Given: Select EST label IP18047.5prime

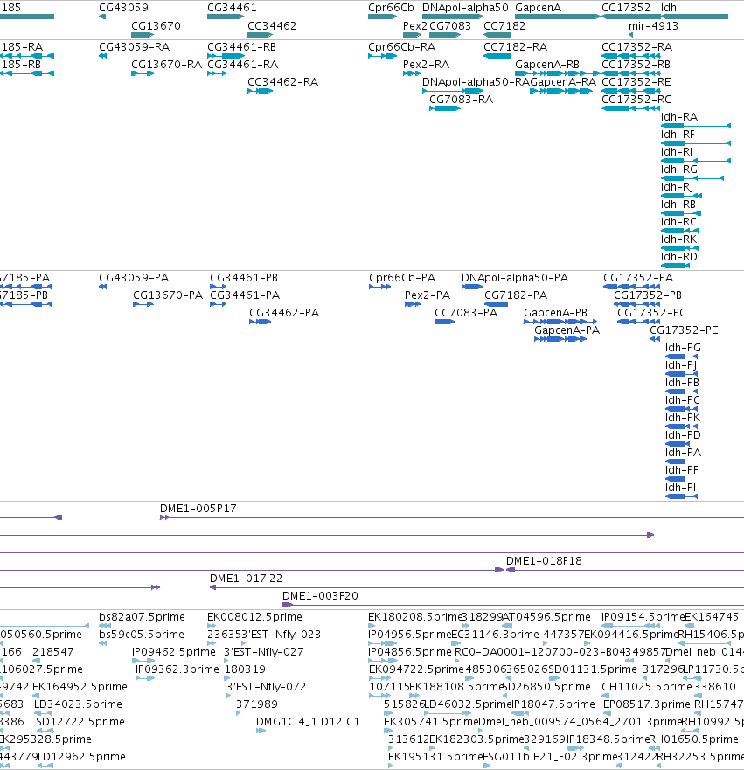Looking at the screenshot, I should pyautogui.click(x=553, y=704).
